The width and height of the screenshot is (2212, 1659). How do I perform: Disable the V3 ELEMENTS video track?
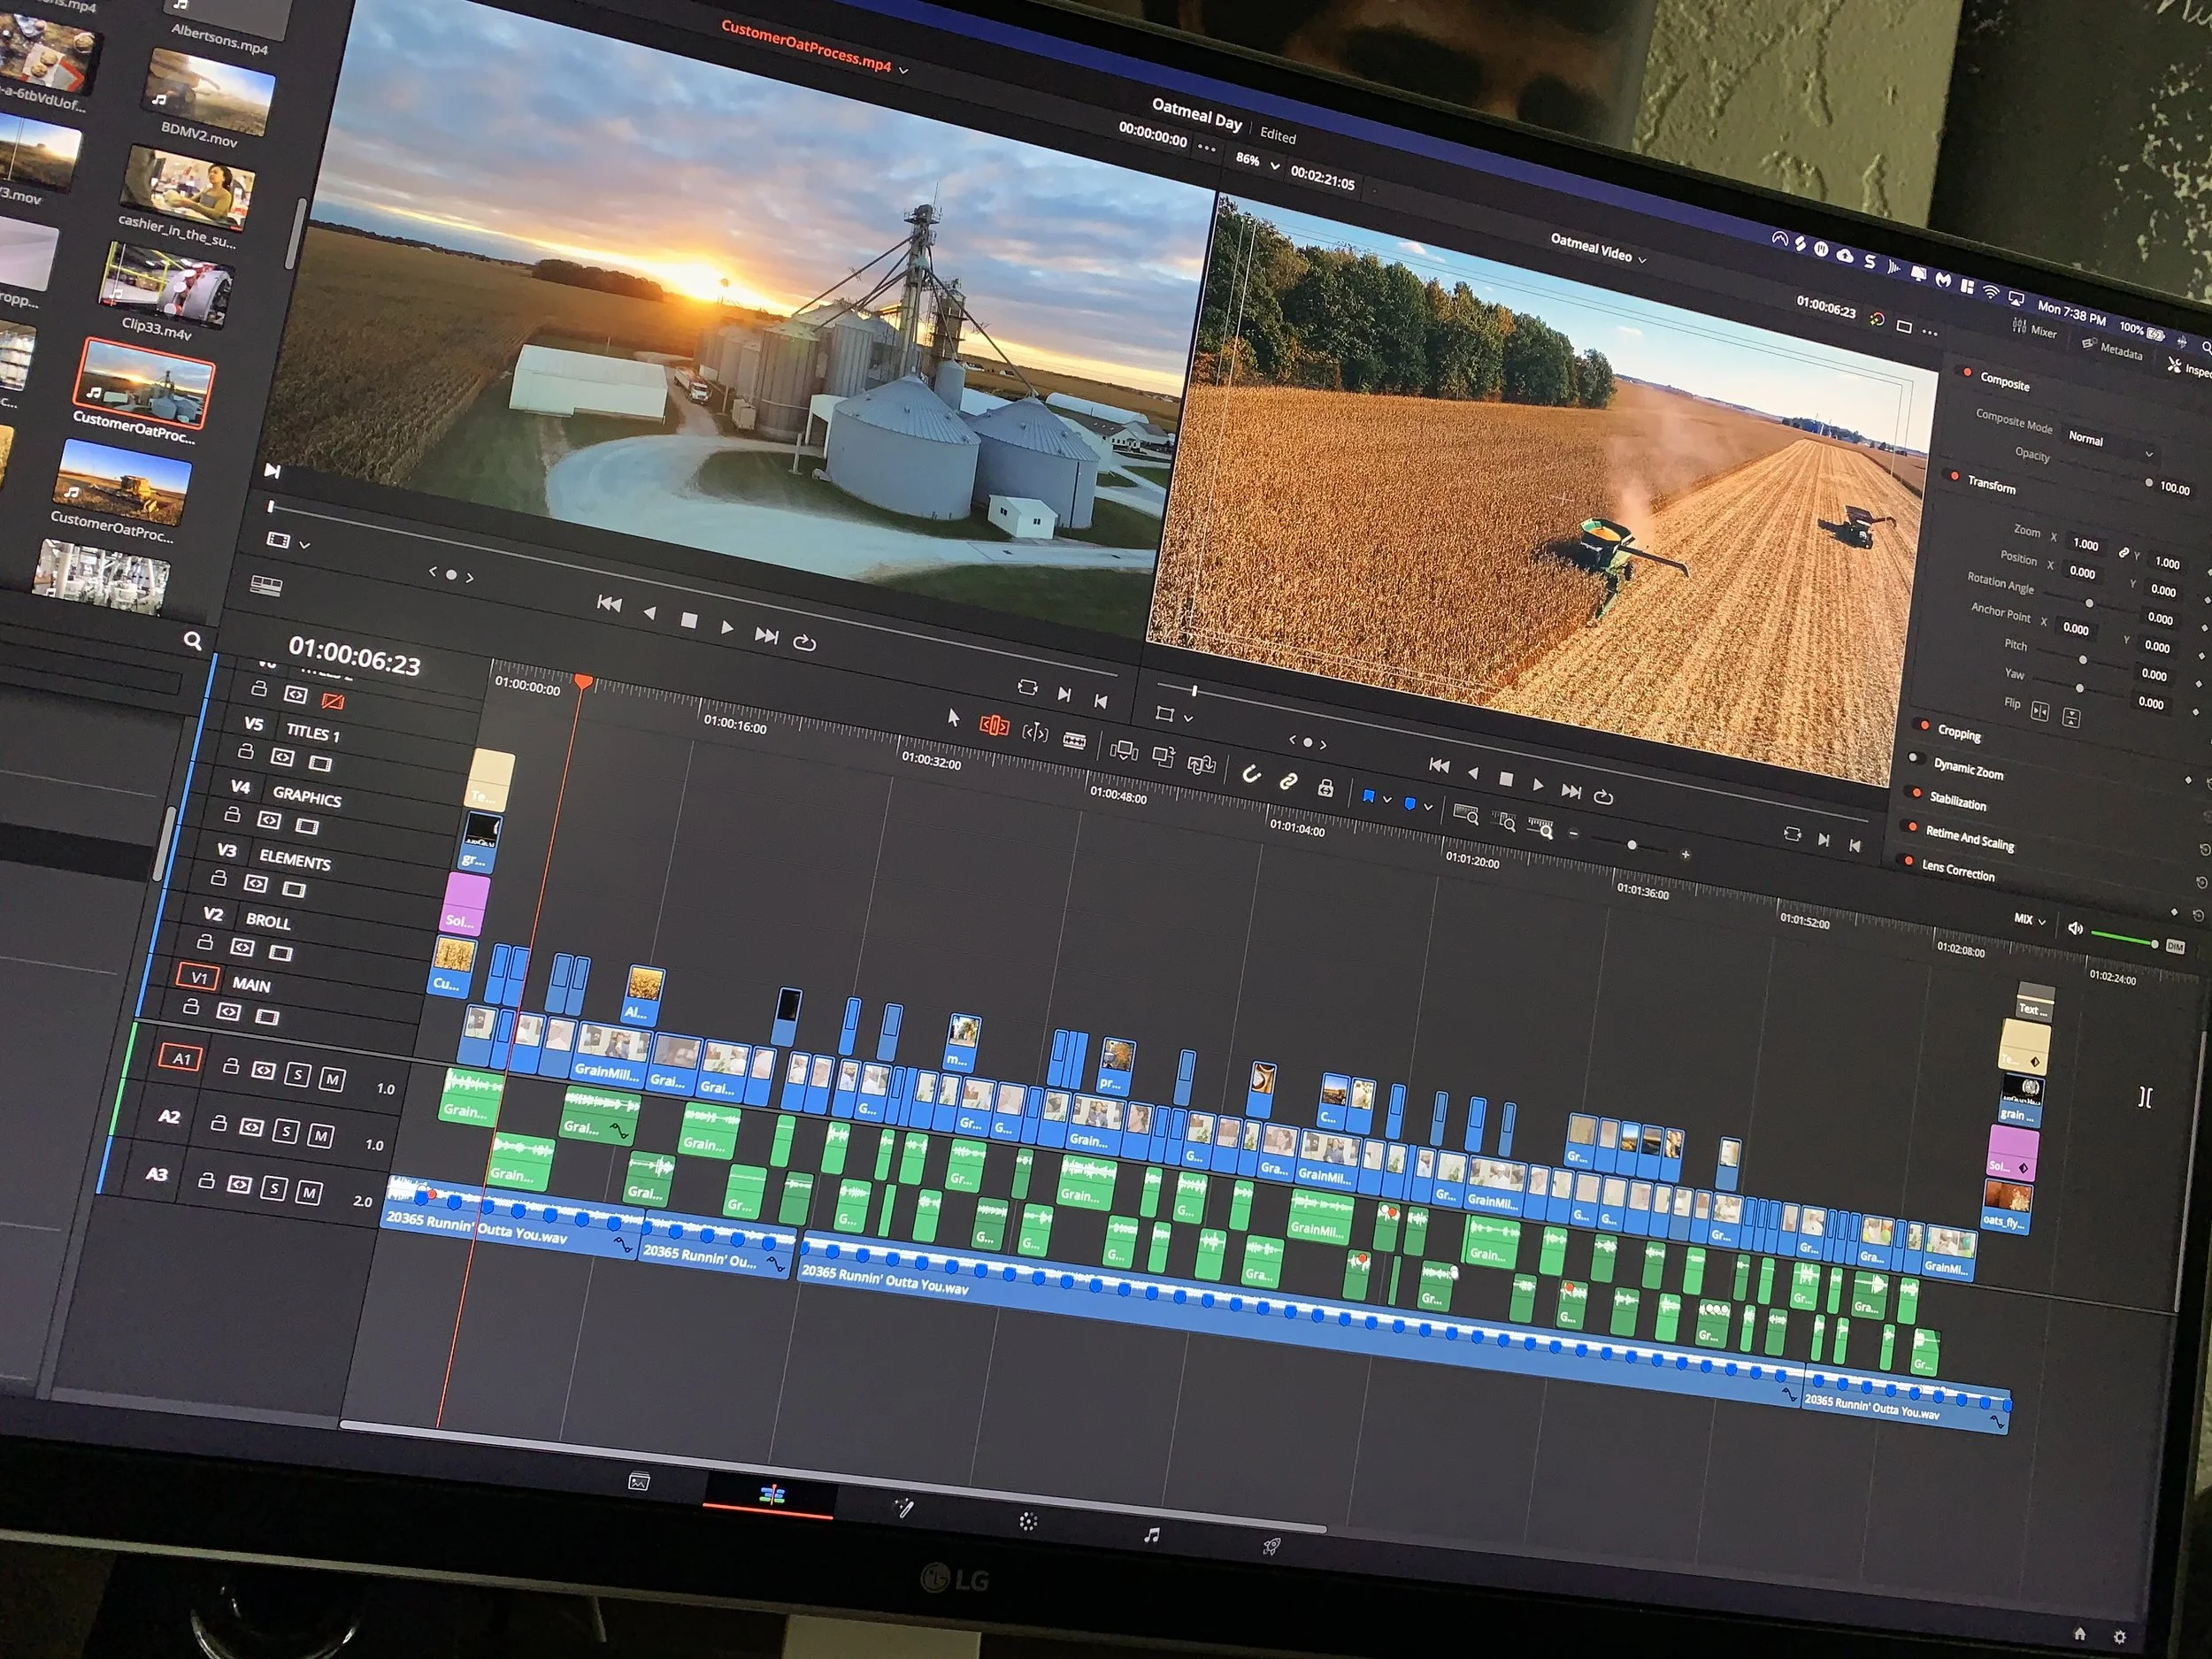pyautogui.click(x=293, y=888)
